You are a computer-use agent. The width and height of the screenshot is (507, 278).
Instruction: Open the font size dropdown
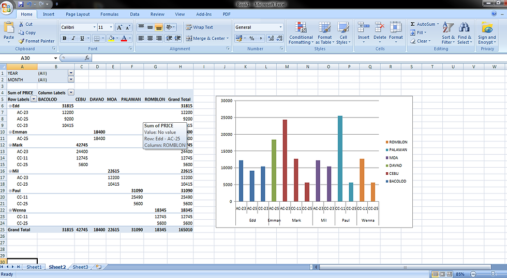pyautogui.click(x=111, y=27)
